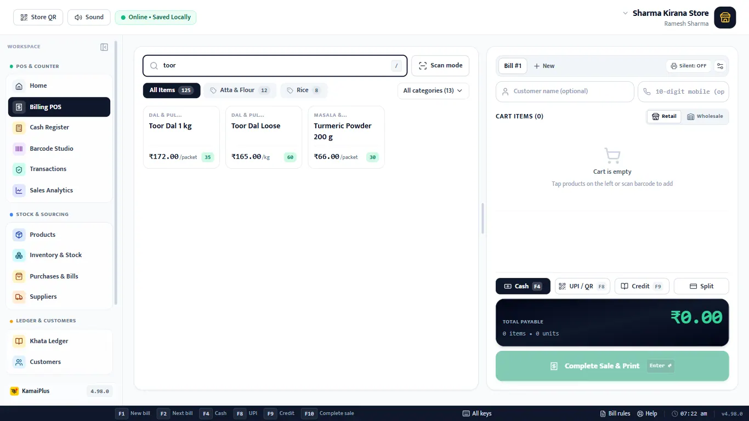Toggle Scan mode on
749x421 pixels.
pos(440,66)
